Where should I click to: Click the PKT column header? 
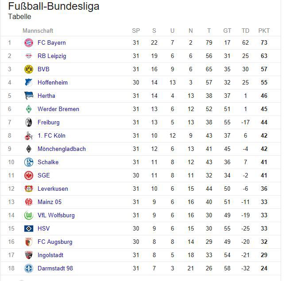[264, 31]
